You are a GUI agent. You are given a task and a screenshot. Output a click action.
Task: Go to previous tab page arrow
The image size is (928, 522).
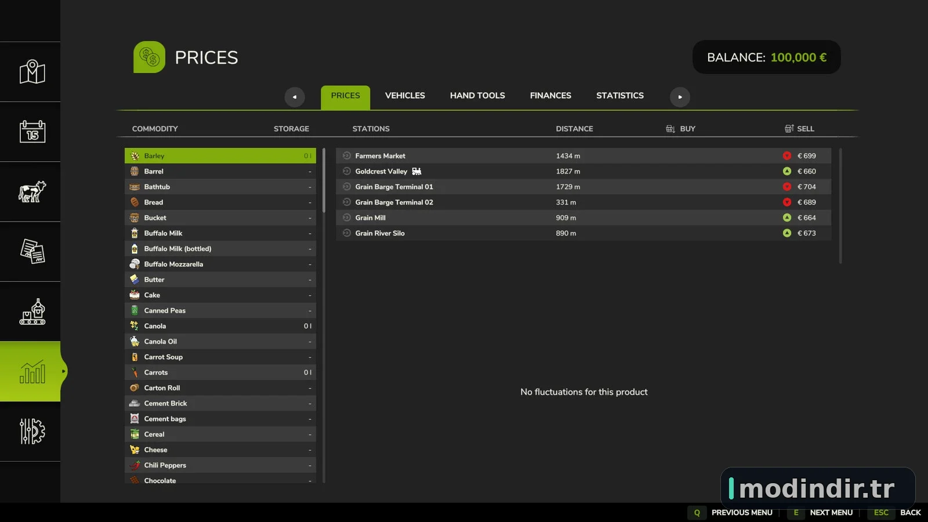pos(295,97)
